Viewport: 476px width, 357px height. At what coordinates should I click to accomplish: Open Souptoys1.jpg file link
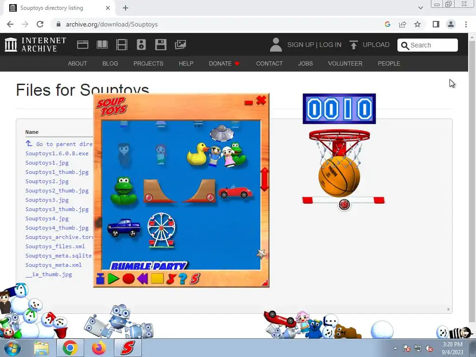click(47, 163)
